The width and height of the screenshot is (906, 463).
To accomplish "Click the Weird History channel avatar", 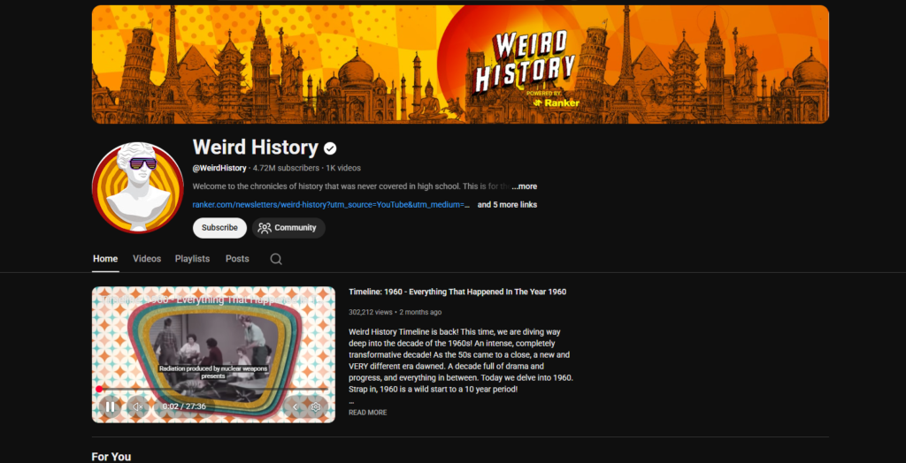I will 138,187.
